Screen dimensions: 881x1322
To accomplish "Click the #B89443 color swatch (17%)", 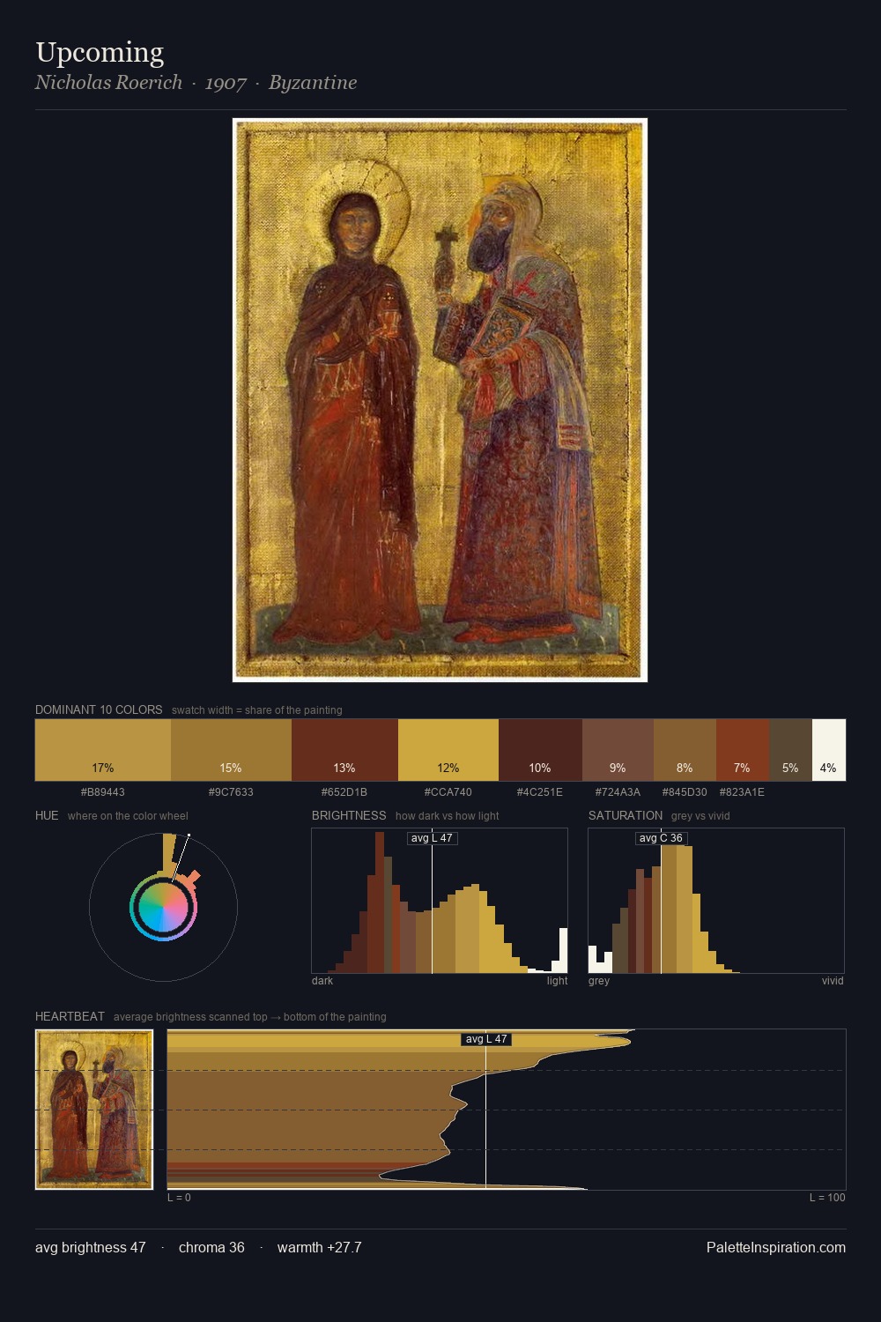I will (103, 750).
